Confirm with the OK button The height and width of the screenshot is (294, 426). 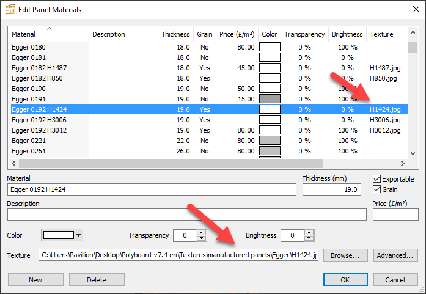[345, 280]
